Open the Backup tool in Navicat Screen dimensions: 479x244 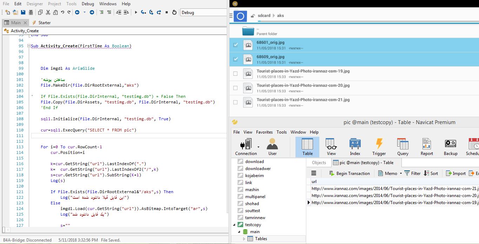(451, 147)
